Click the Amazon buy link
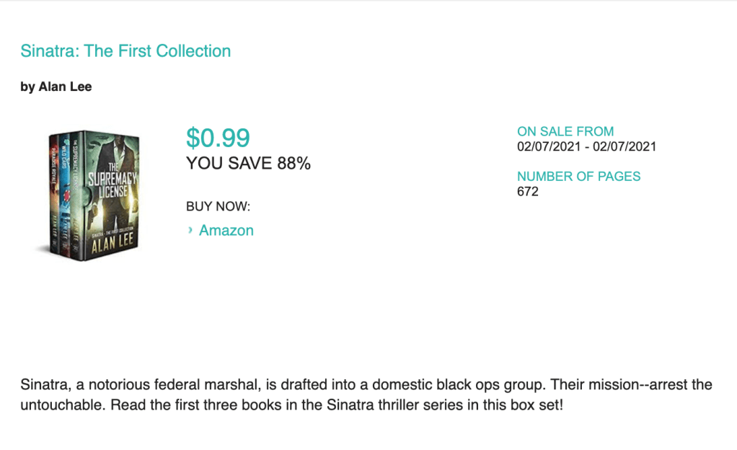Viewport: 737px width, 450px height. pyautogui.click(x=226, y=231)
